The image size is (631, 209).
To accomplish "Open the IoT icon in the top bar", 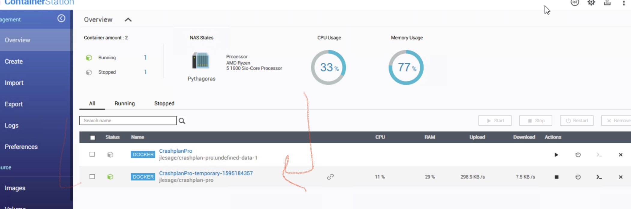I will coord(575,3).
